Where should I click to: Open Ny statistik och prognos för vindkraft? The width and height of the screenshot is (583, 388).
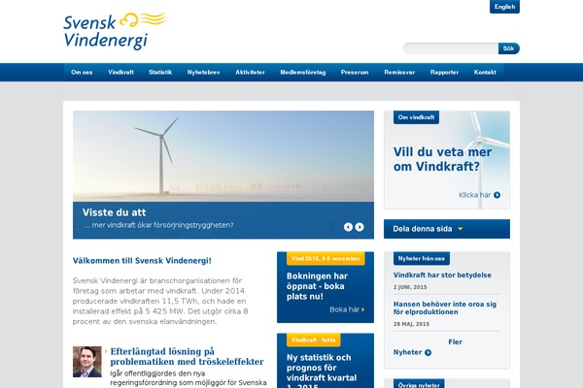point(322,372)
